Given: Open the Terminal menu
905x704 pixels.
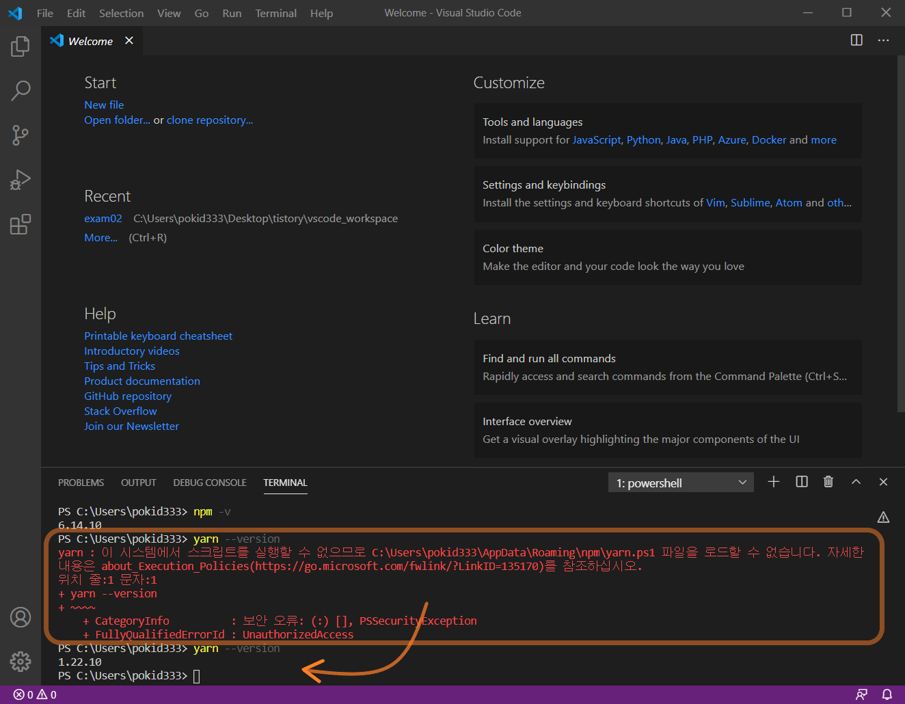Looking at the screenshot, I should (276, 13).
